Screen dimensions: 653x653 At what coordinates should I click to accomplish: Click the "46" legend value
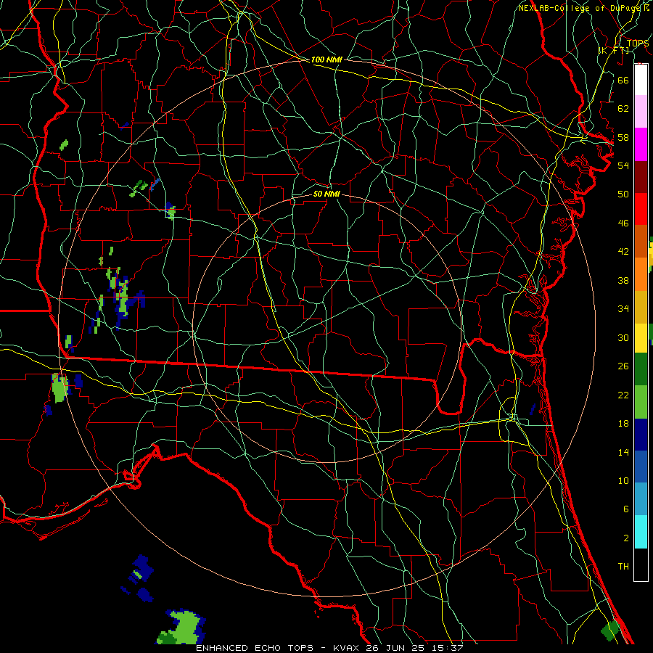[623, 223]
